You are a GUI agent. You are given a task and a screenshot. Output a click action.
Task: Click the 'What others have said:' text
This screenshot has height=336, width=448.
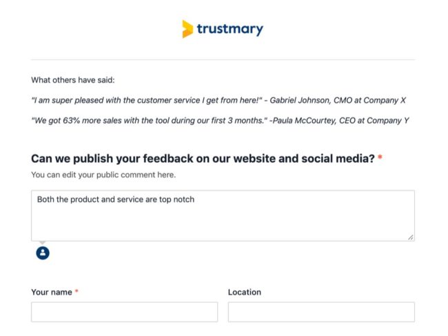tap(73, 80)
